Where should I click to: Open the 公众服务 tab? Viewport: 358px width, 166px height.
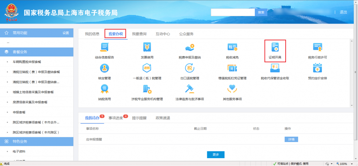pyautogui.click(x=186, y=34)
